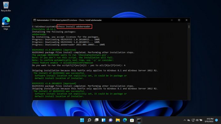Image resolution: width=221 pixels, height=124 pixels.
Task: Click the battery status tray icon
Action: pos(201,120)
